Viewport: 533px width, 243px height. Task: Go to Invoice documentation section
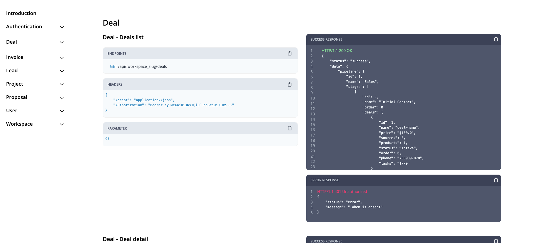[15, 57]
